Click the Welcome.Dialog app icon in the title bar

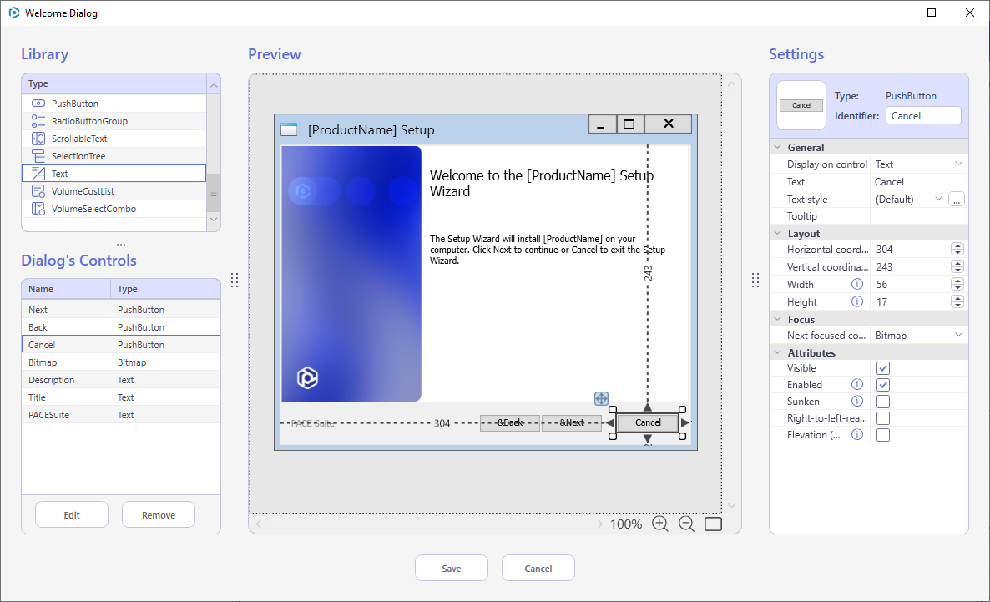click(x=14, y=13)
